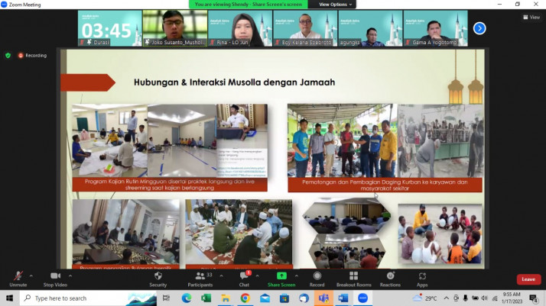This screenshot has width=546, height=306.
Task: Click the green Share Screen icon
Action: click(281, 276)
